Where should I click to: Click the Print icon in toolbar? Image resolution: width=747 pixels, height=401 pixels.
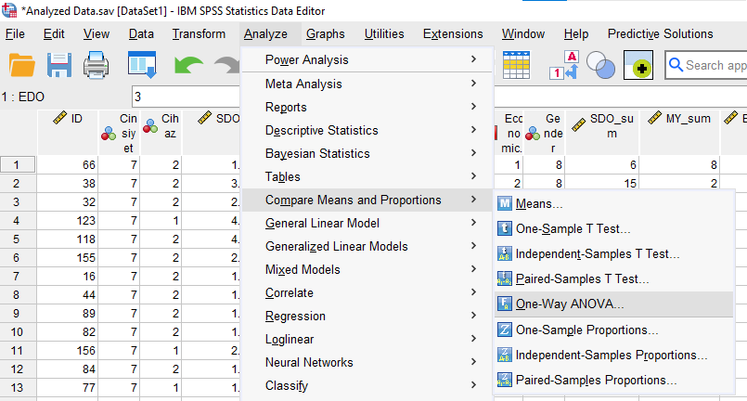click(x=98, y=66)
